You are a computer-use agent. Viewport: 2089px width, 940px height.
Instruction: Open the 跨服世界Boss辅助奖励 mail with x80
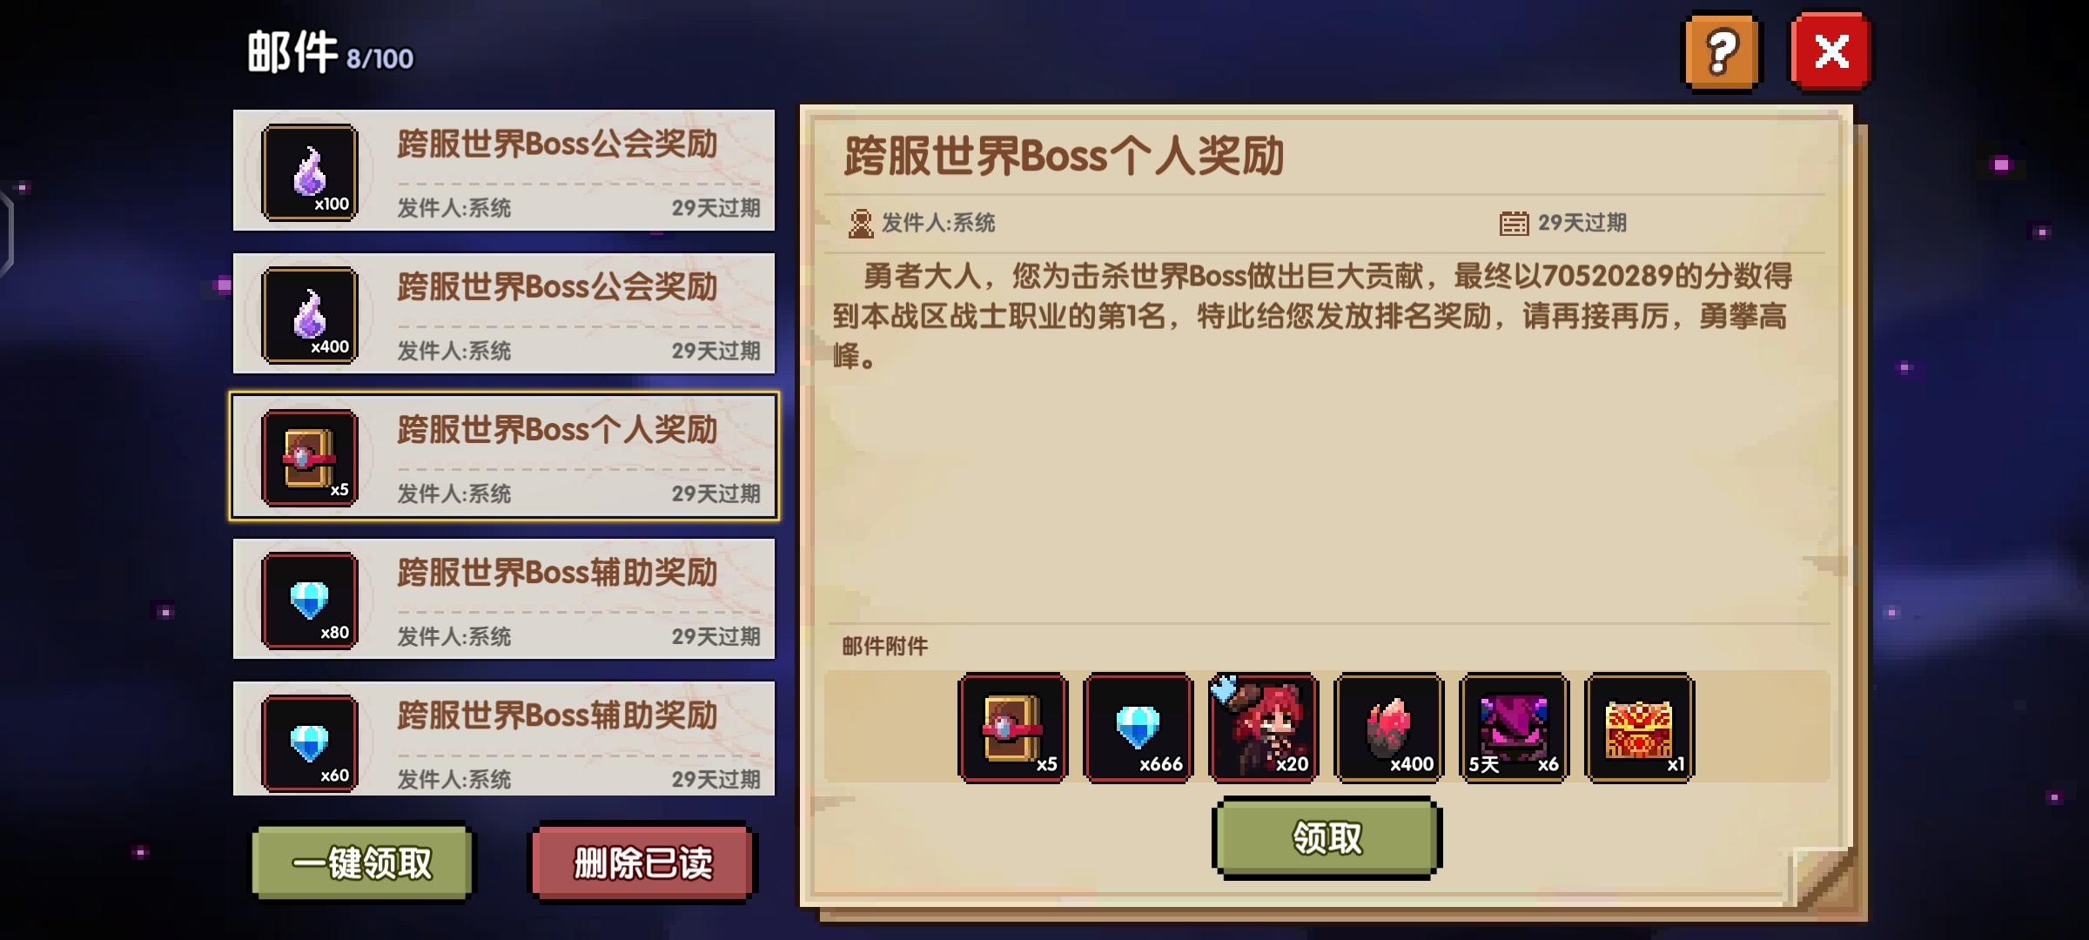pyautogui.click(x=504, y=599)
